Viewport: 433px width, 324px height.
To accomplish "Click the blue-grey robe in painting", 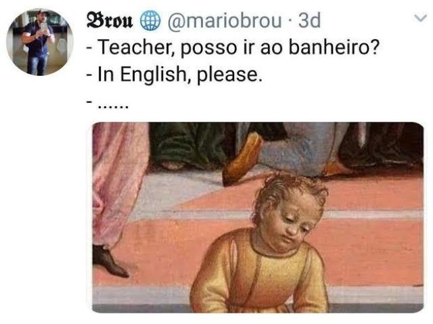I will point(300,150).
